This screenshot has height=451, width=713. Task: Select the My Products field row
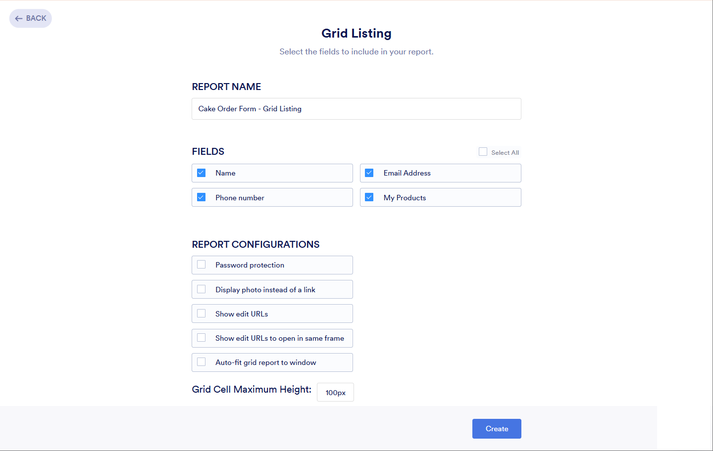440,197
